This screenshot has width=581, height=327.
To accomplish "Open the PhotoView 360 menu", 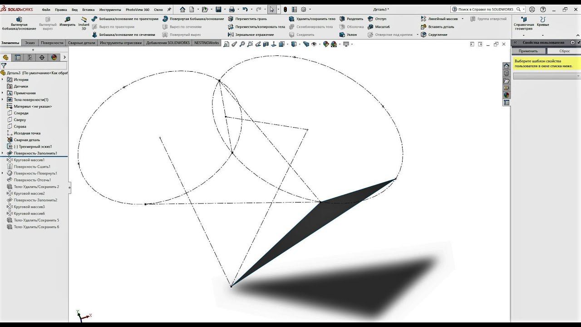I will click(138, 10).
